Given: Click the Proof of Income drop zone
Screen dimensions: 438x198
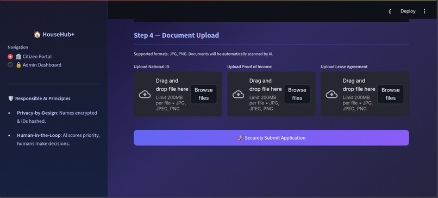Looking at the screenshot, I should [271, 94].
